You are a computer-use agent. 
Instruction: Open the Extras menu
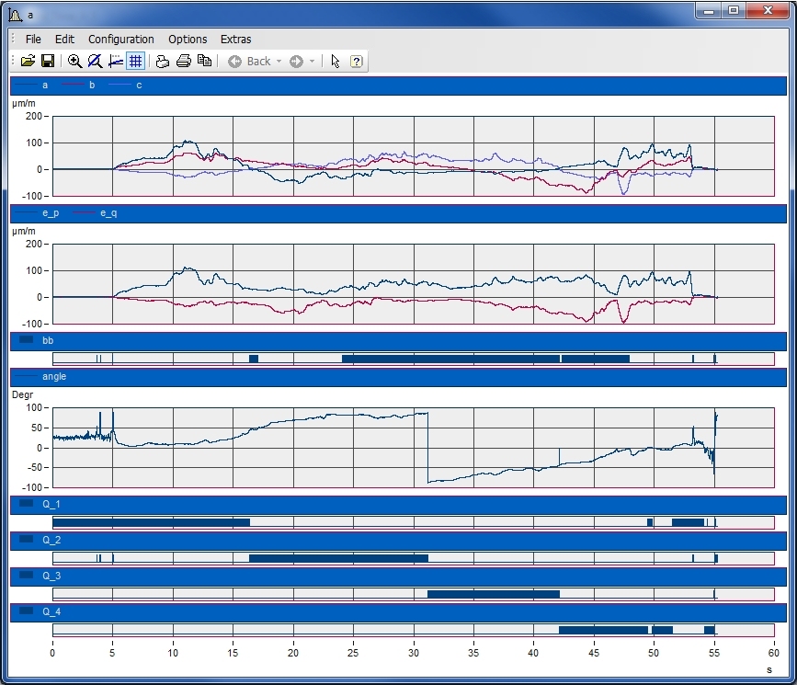pyautogui.click(x=236, y=40)
